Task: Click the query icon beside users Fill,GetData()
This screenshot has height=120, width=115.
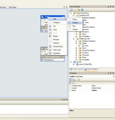Action: coord(42,60)
